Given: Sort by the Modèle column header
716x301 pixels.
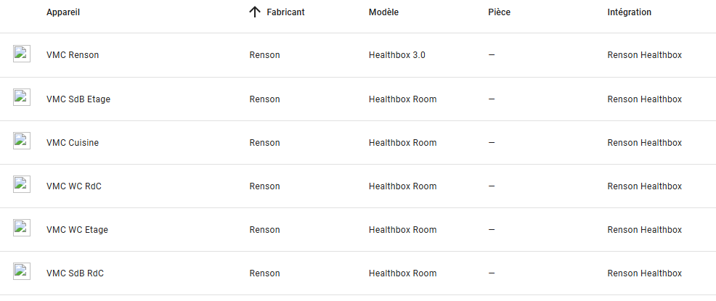Looking at the screenshot, I should pos(383,12).
